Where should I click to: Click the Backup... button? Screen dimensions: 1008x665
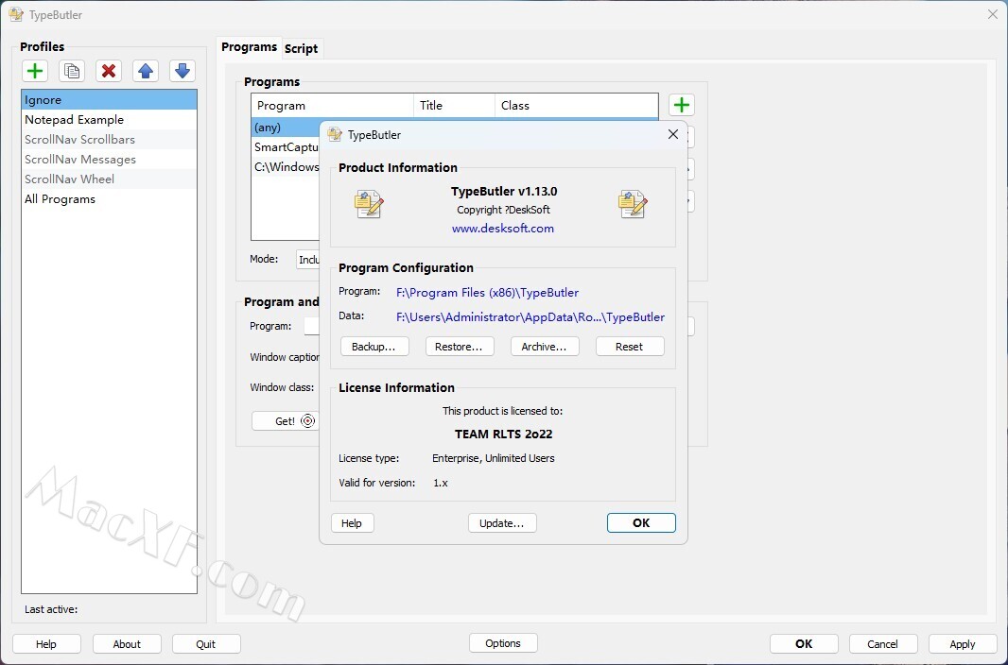[374, 347]
